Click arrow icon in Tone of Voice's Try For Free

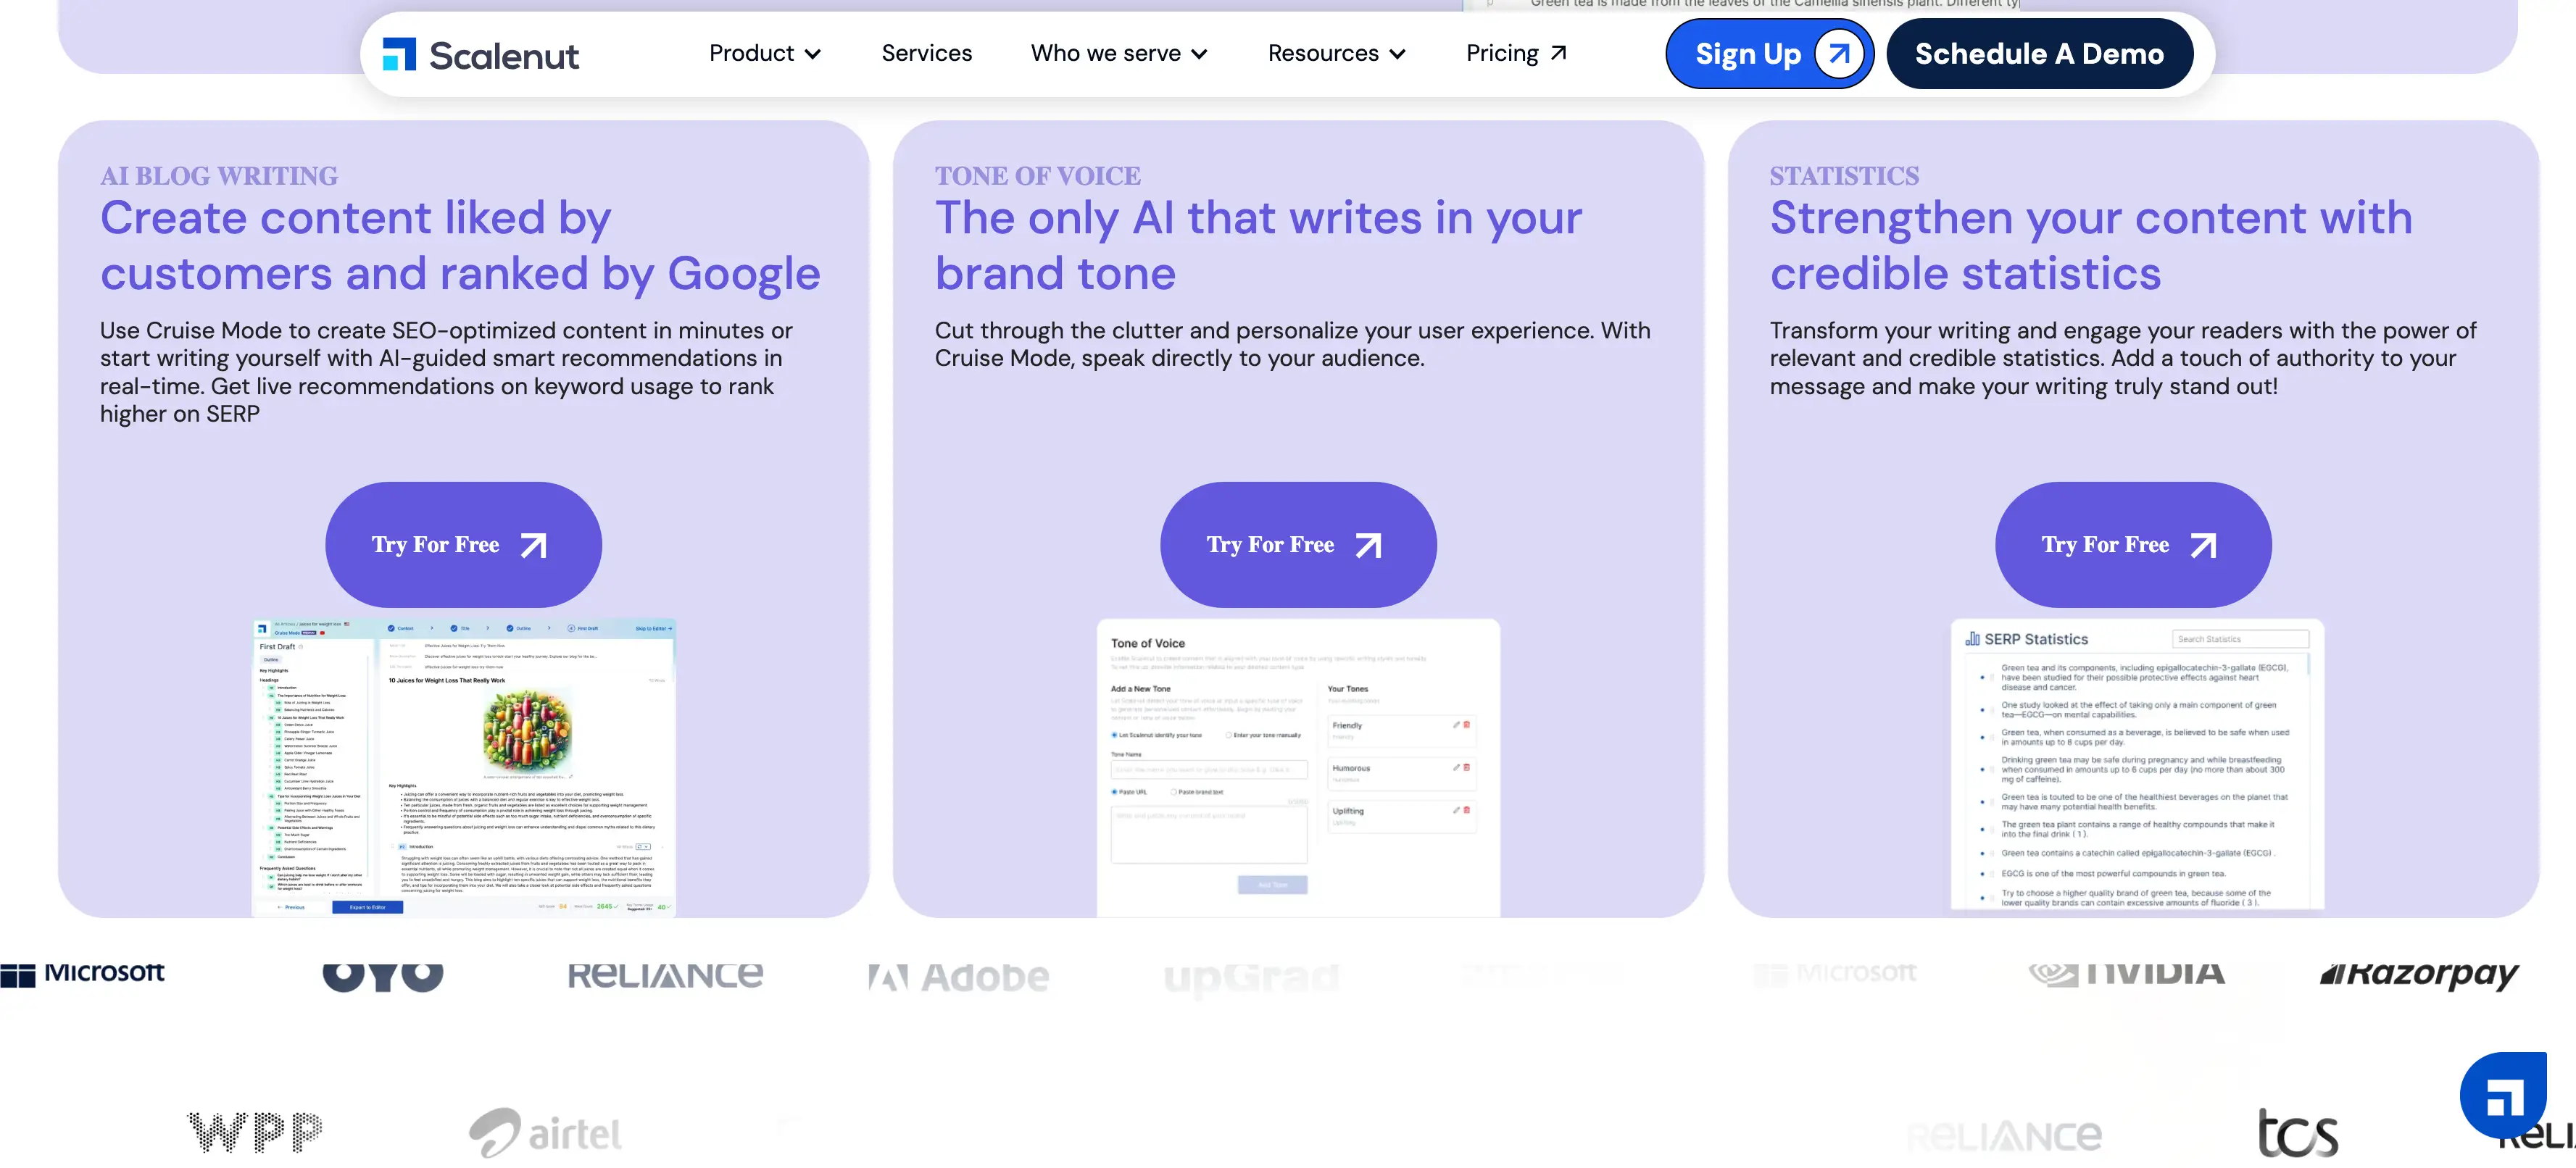[1369, 545]
